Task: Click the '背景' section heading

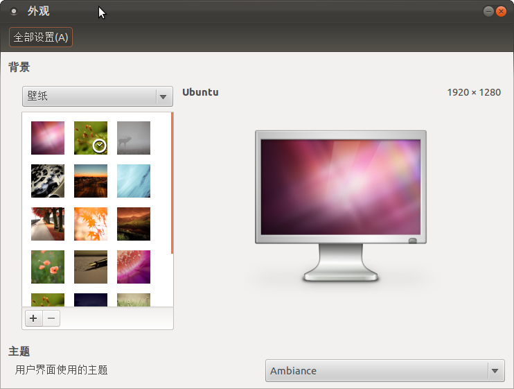Action: [x=19, y=67]
